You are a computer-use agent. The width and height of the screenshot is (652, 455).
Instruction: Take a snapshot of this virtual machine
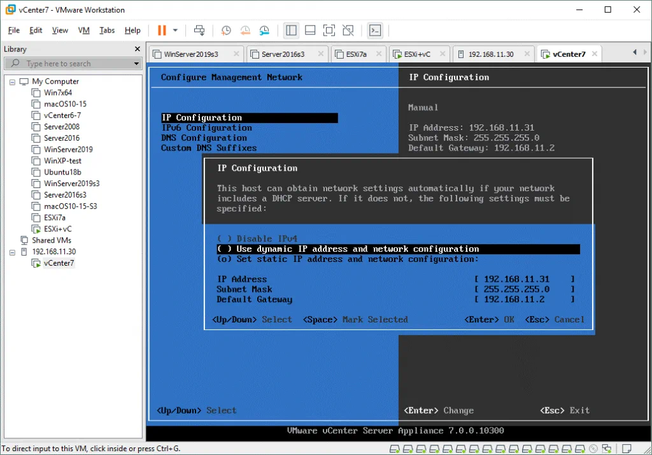coord(226,30)
